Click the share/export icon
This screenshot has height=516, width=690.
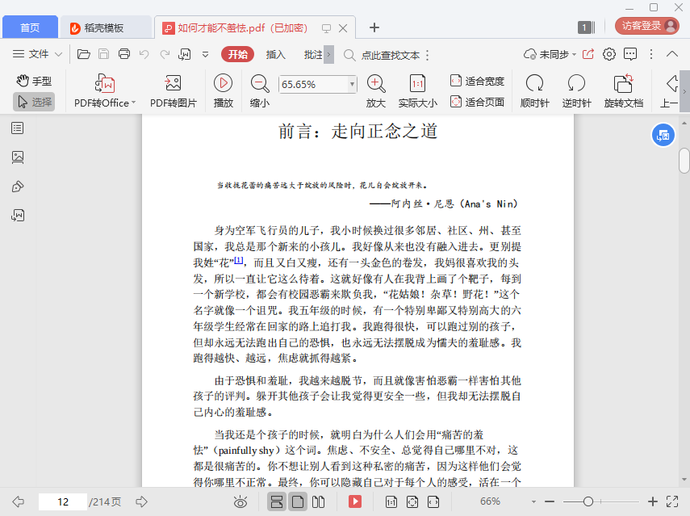point(588,54)
